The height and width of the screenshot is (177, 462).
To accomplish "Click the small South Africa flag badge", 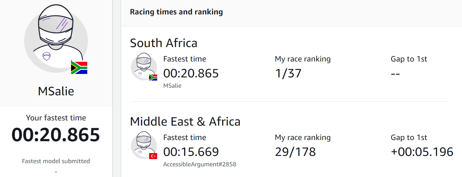I will (153, 77).
